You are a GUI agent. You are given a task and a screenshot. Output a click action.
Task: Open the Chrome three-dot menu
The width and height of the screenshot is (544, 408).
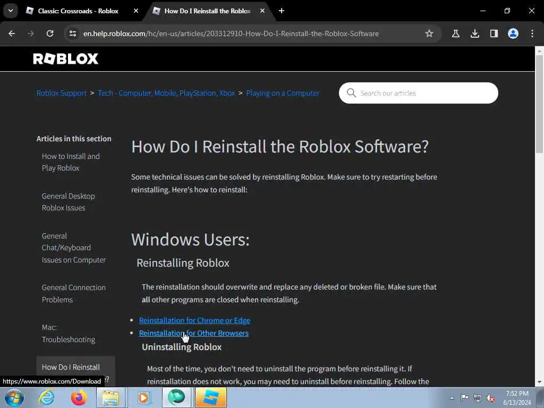pos(532,33)
